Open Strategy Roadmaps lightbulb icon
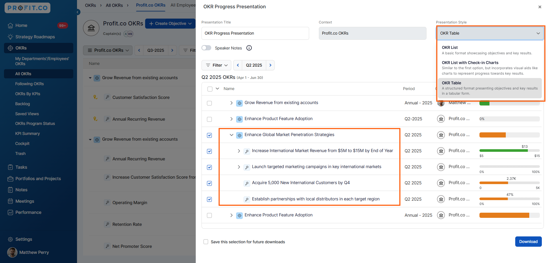 pyautogui.click(x=10, y=37)
